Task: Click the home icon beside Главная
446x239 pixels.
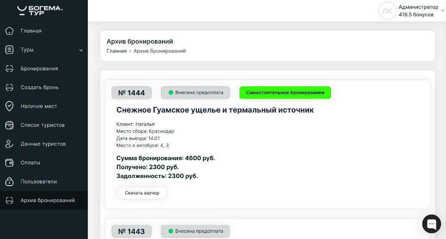Action: (9, 31)
